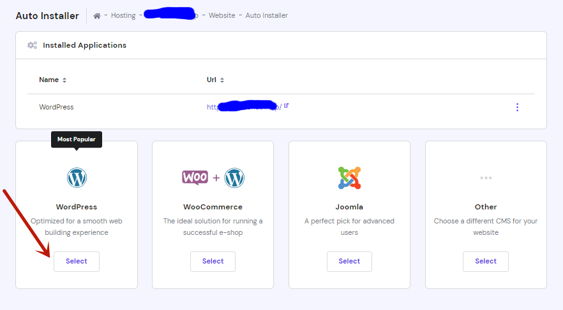Click 'The ideal solution for running' description
Viewport: 563px width, 310px height.
click(213, 227)
